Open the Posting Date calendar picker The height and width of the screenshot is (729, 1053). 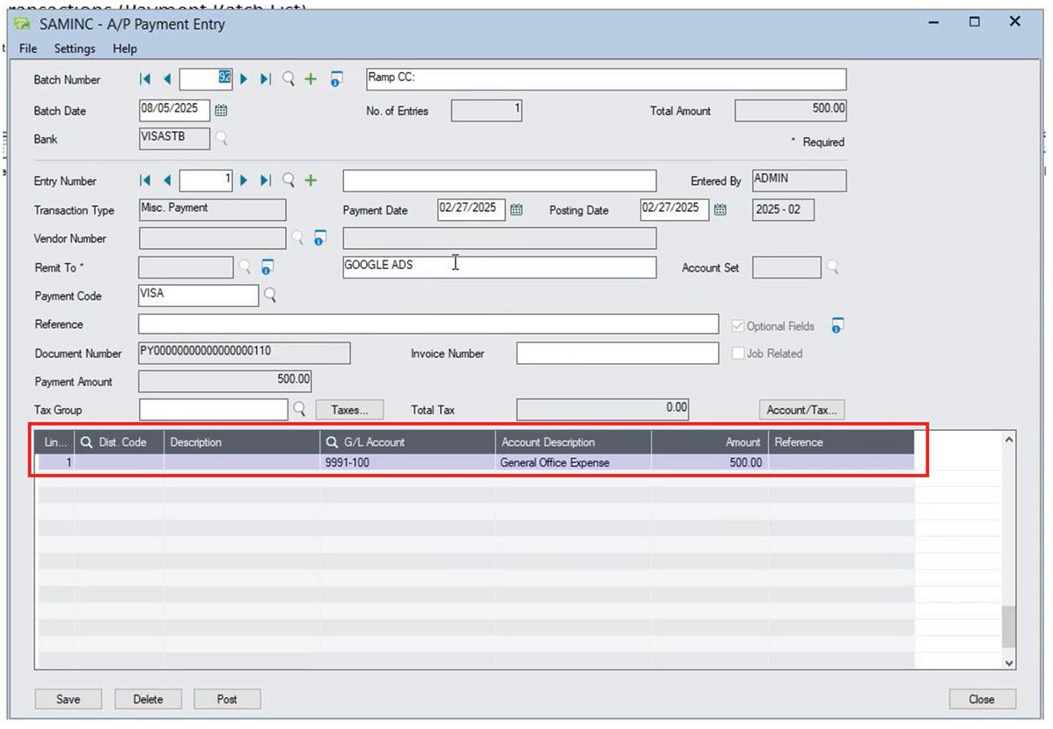[722, 209]
